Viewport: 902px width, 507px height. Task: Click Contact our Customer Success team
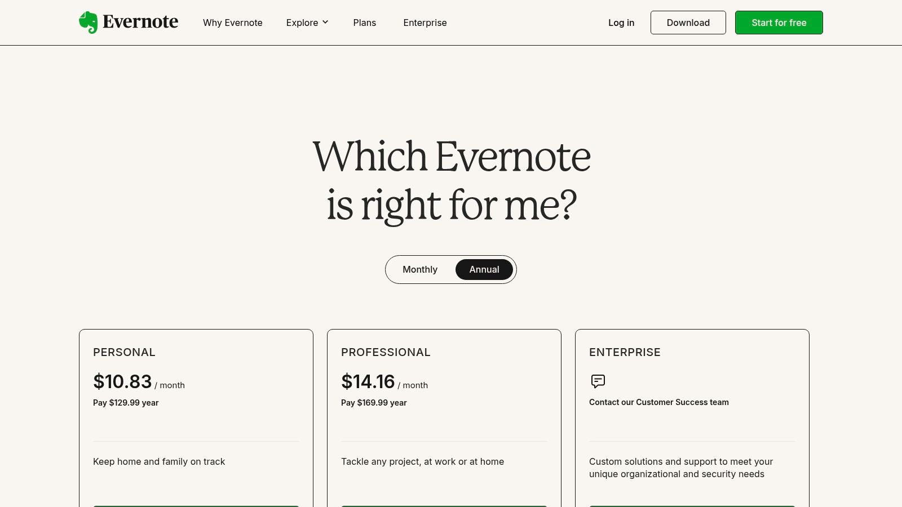(658, 402)
